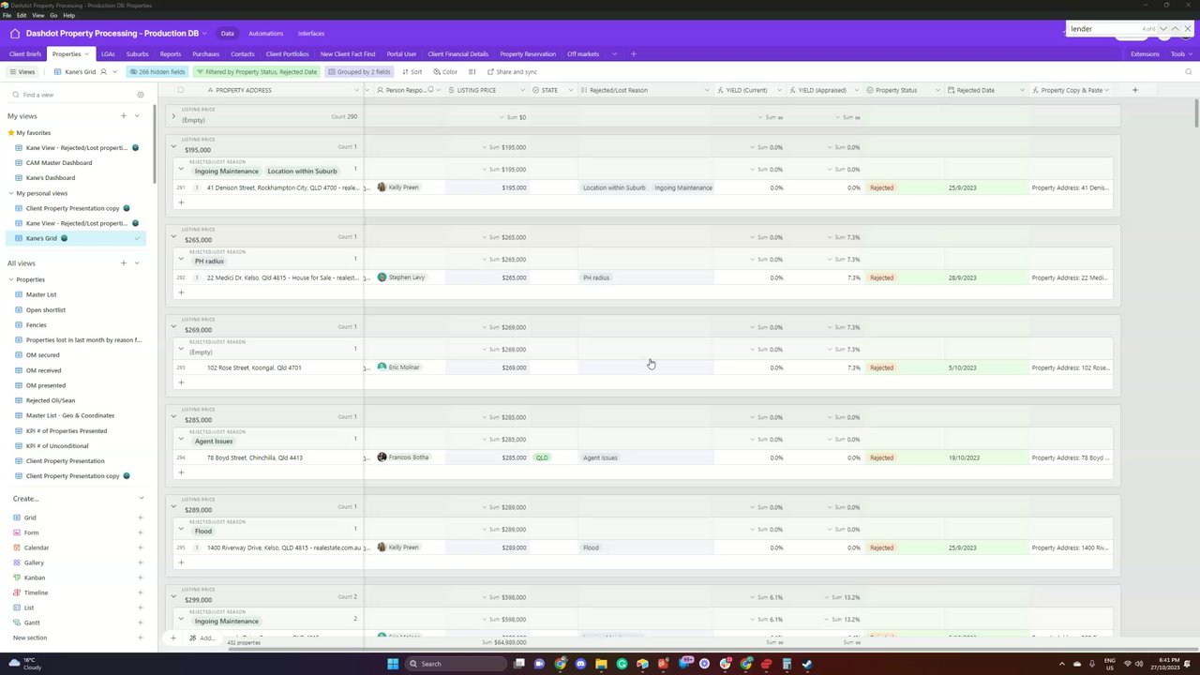Open the Tools dropdown
The height and width of the screenshot is (675, 1200).
point(1180,54)
